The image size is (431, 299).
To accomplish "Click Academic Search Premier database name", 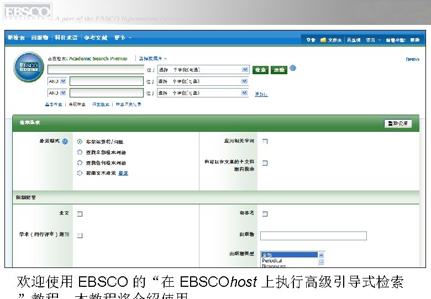I will click(x=98, y=58).
